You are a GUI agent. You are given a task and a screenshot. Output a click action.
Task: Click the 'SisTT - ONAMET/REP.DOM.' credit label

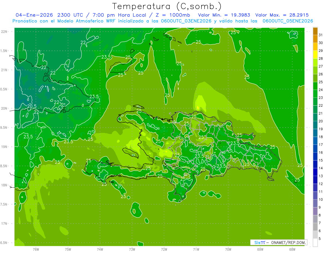point(279,242)
